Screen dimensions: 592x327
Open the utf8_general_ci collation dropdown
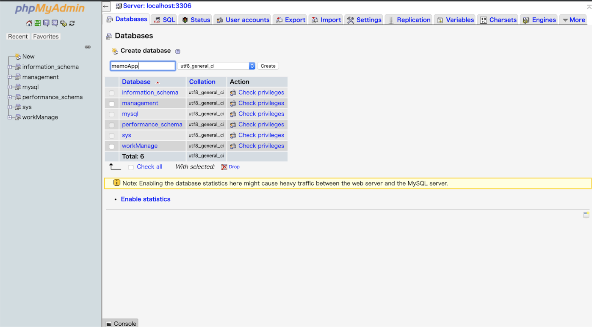tap(216, 66)
